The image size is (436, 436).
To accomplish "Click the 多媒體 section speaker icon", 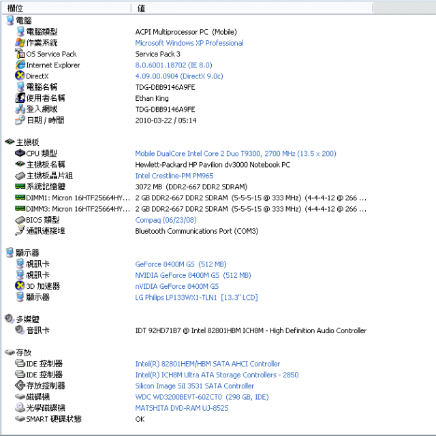I will (x=10, y=319).
